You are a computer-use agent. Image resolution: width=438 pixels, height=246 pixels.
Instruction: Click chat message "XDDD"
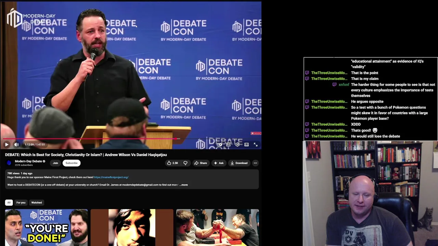coord(356,124)
